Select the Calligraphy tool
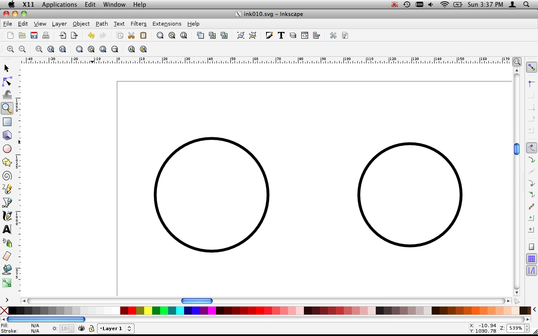Viewport: 538px width, 336px height. pyautogui.click(x=7, y=216)
